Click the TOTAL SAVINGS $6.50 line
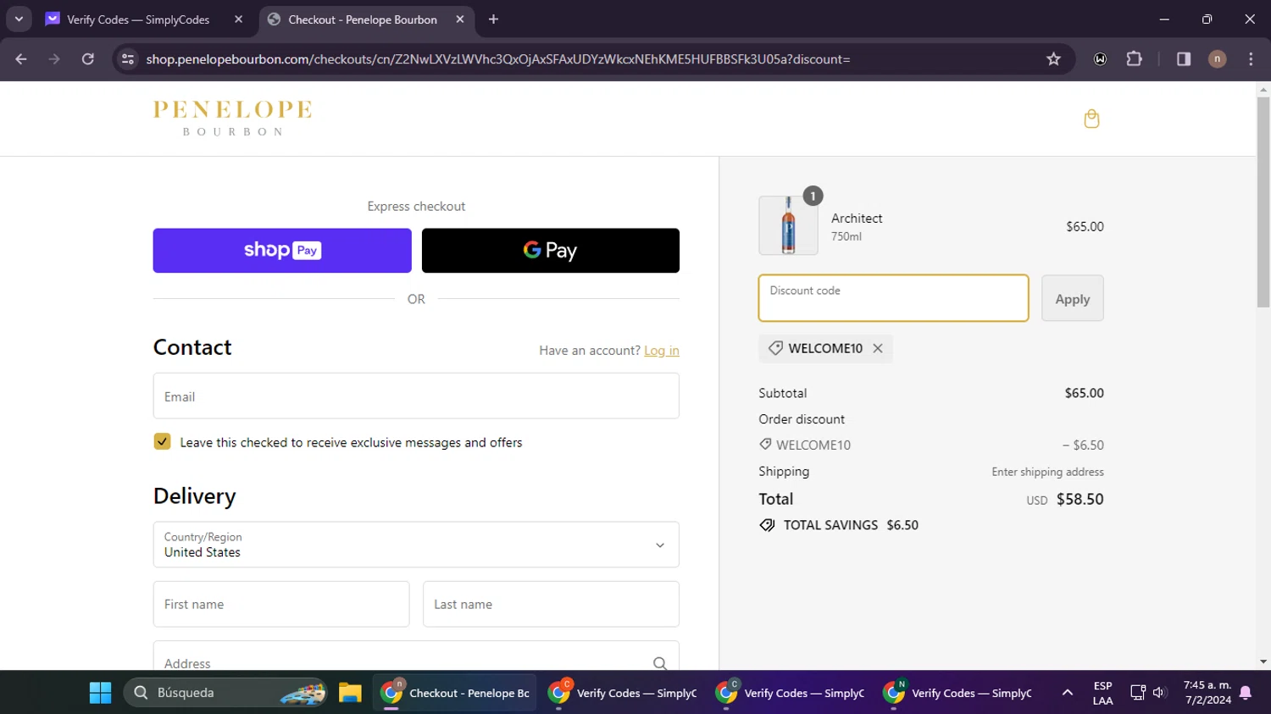The width and height of the screenshot is (1271, 714). [839, 525]
